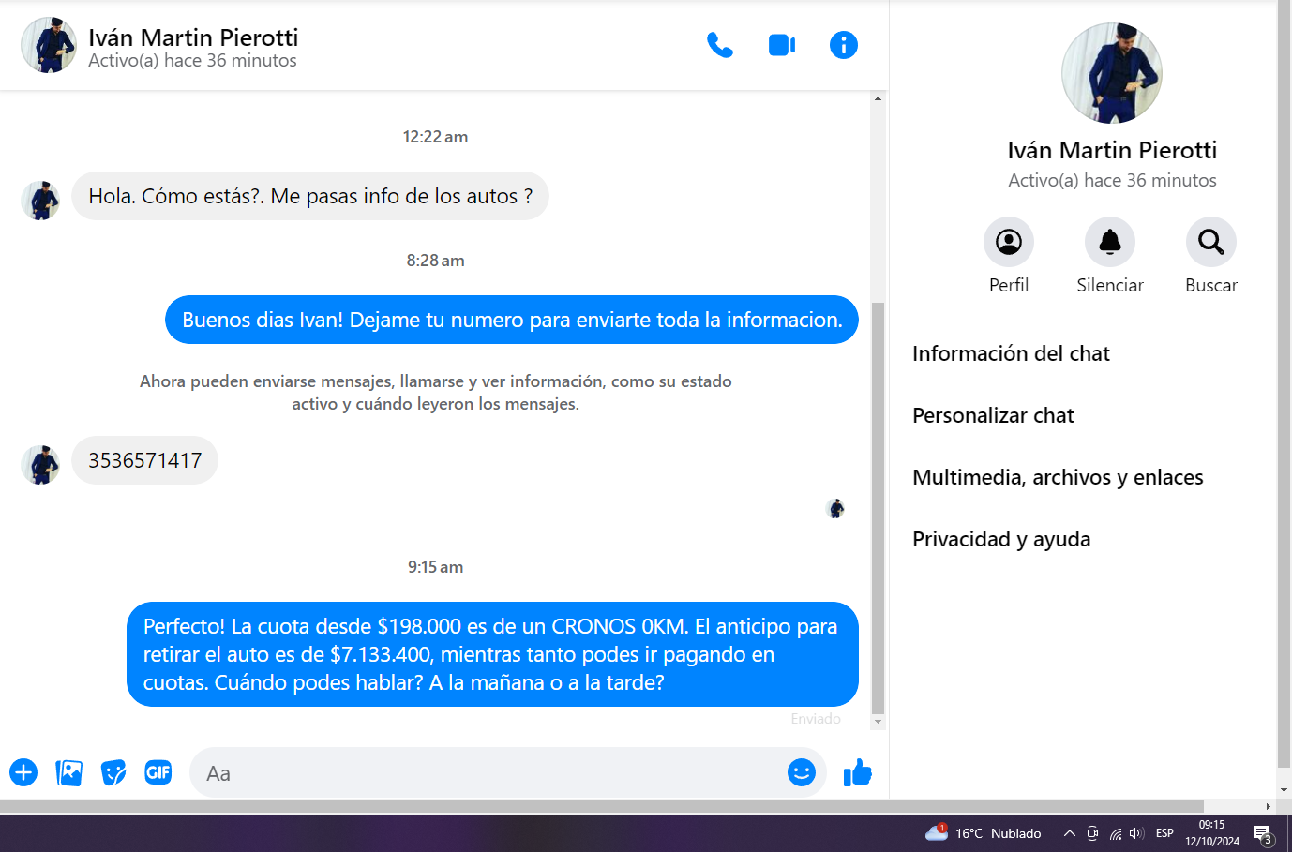Viewport: 1292px width, 852px height.
Task: Choose a sticker
Action: click(113, 772)
